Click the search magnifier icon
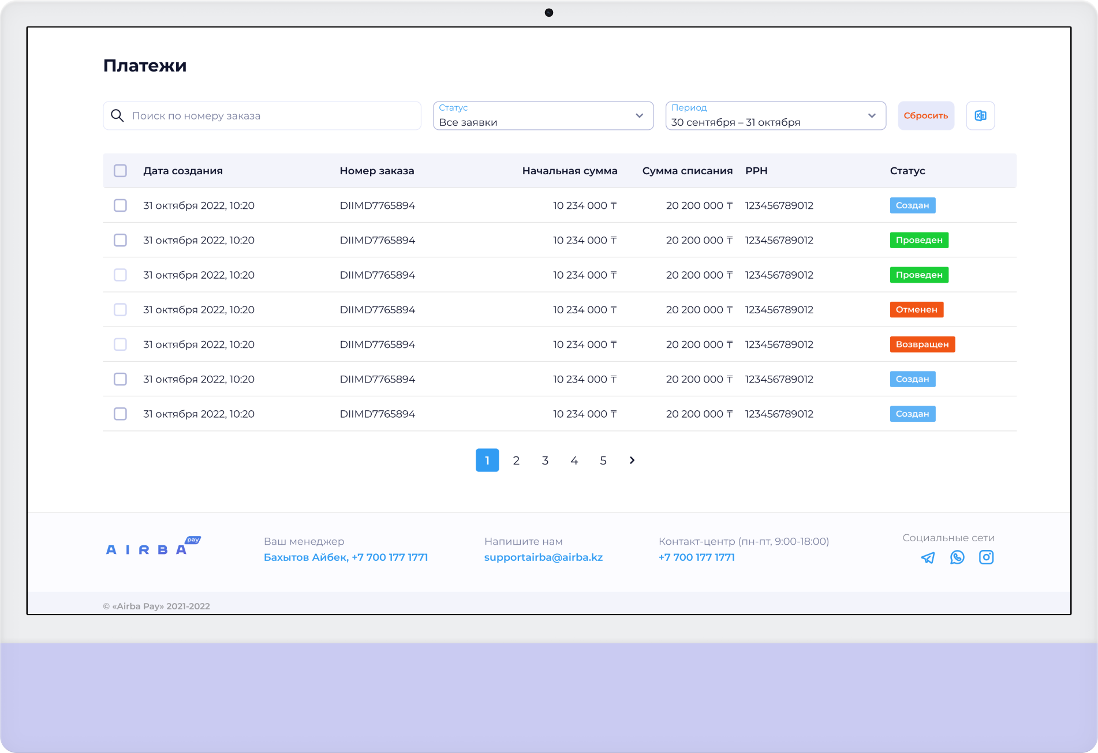 [117, 115]
